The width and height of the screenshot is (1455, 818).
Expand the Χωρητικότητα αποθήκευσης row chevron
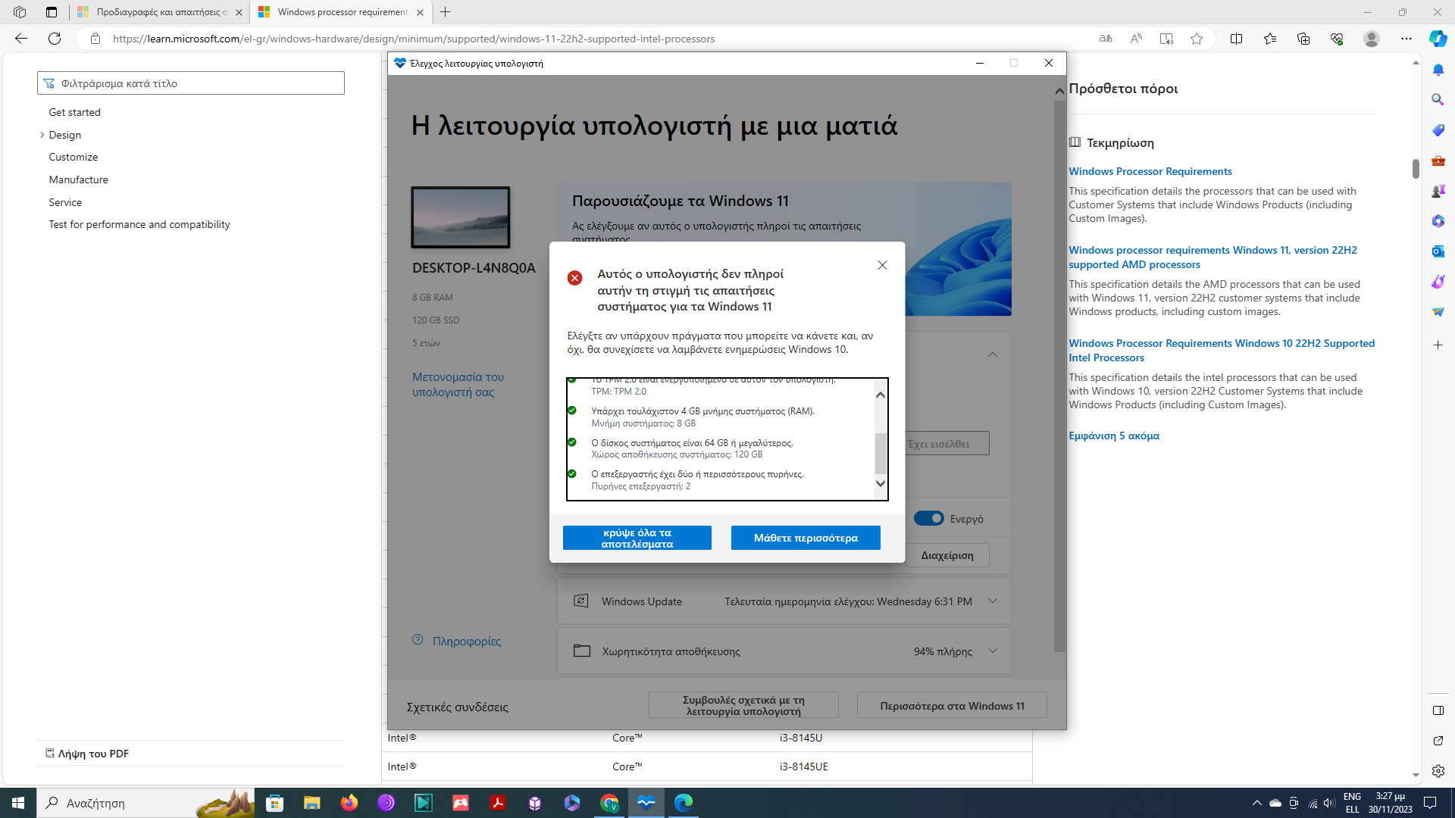point(993,651)
